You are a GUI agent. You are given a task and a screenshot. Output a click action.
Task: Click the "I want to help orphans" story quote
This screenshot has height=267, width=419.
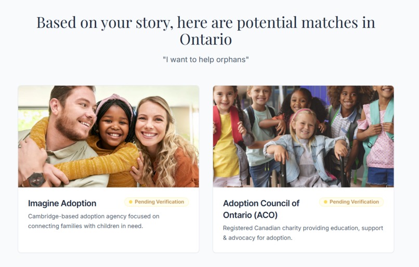206,60
